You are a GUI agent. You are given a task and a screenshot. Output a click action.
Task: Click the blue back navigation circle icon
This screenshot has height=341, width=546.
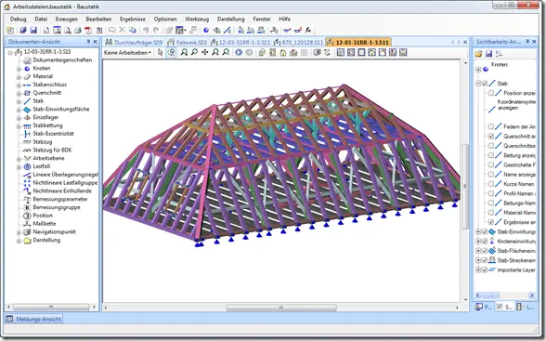[239, 53]
